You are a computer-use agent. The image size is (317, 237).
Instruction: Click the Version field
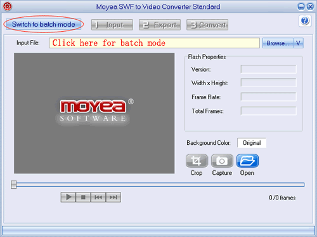268,69
